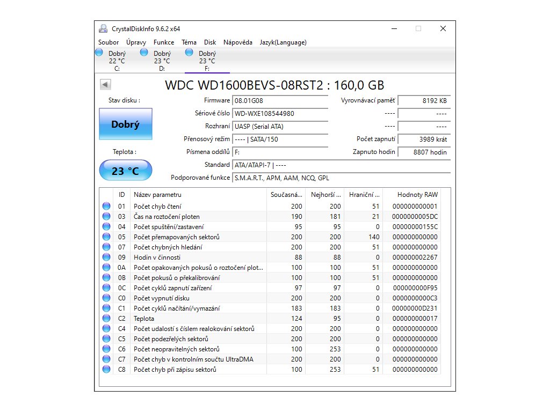Image resolution: width=550 pixels, height=412 pixels.
Task: Minimize the CrystalDiskInfo window
Action: [394, 29]
